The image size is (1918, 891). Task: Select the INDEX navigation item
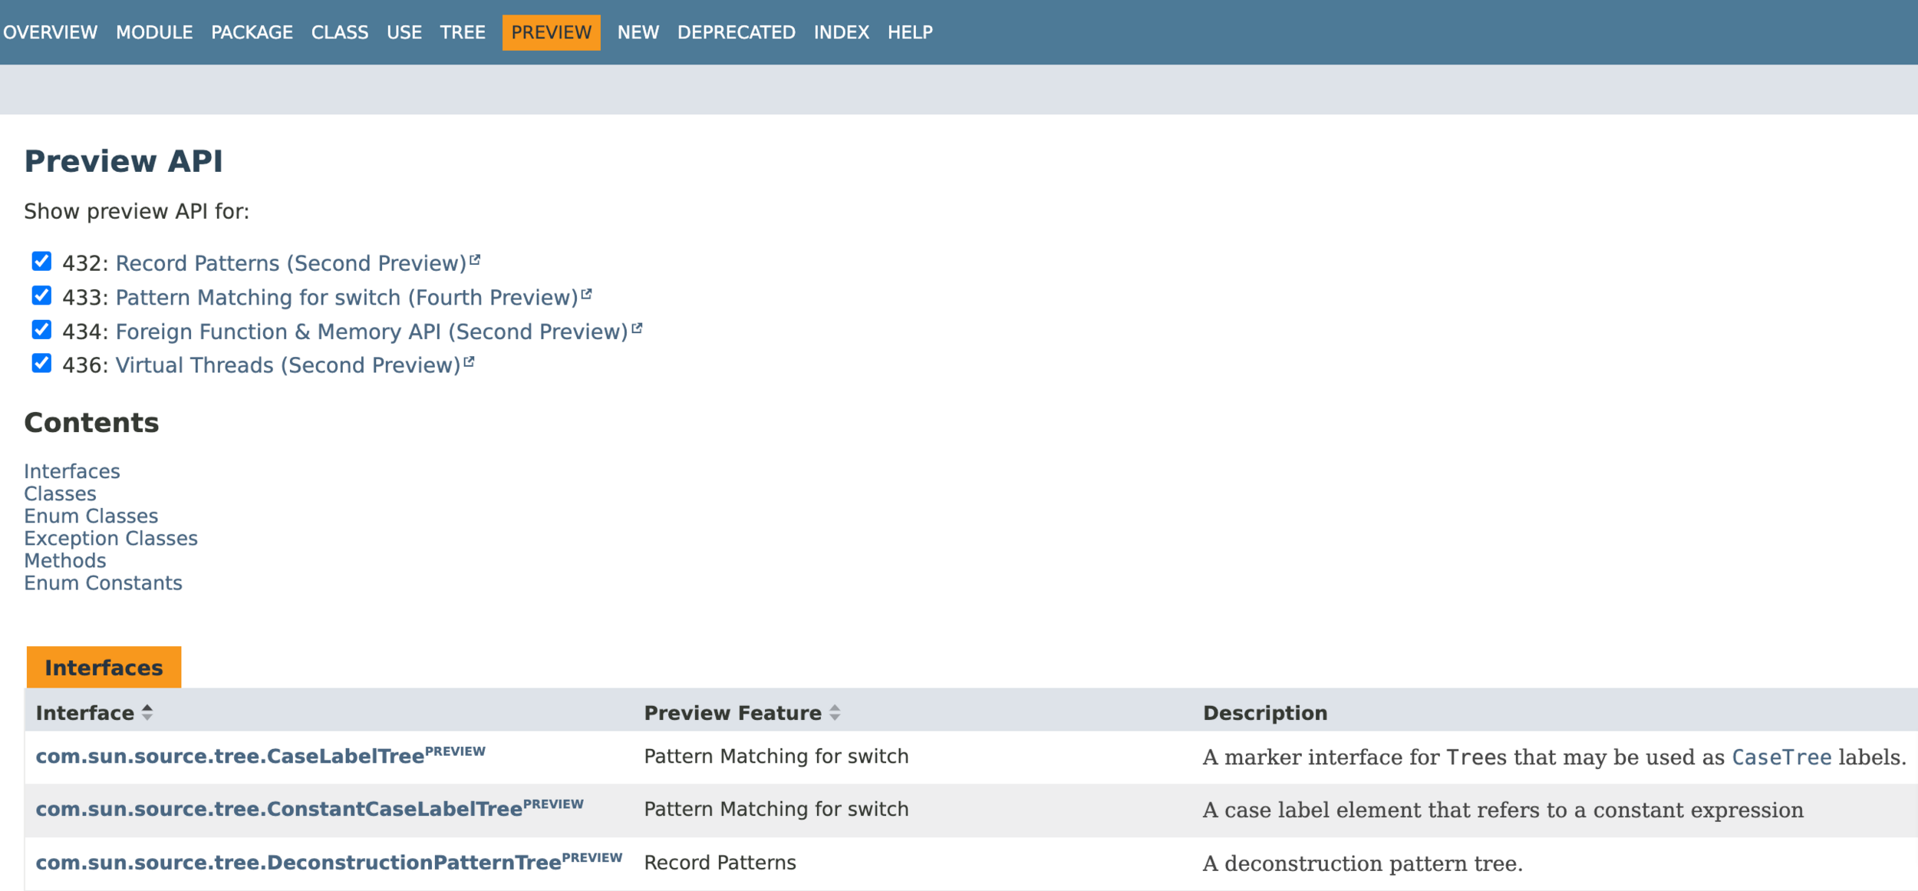[x=841, y=32]
